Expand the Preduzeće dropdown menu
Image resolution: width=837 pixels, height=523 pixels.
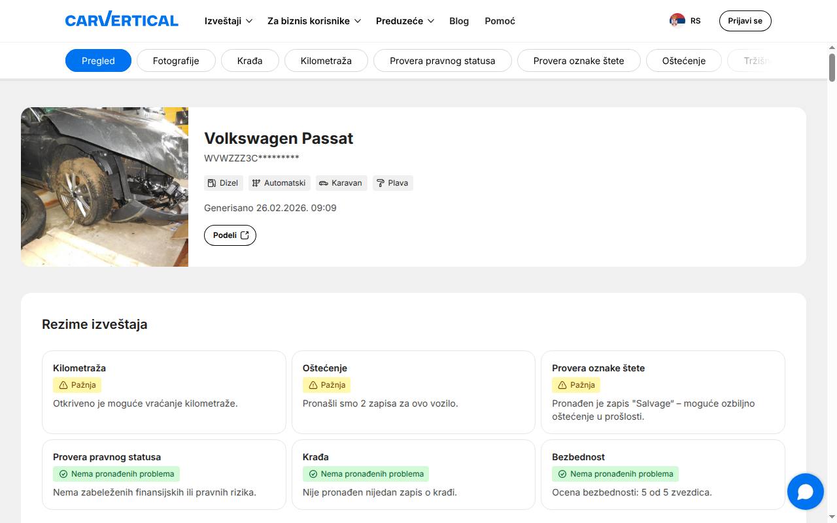pos(405,21)
